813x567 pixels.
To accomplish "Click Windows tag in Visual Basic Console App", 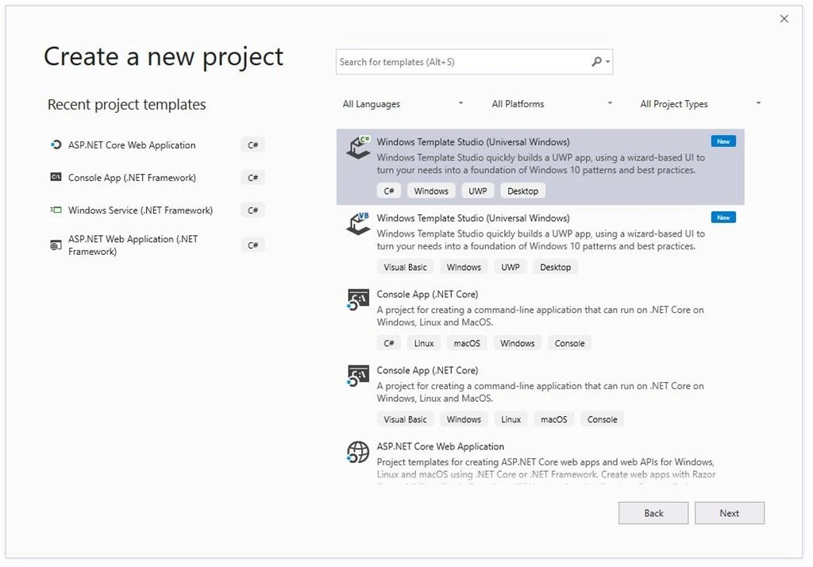I will pyautogui.click(x=464, y=419).
